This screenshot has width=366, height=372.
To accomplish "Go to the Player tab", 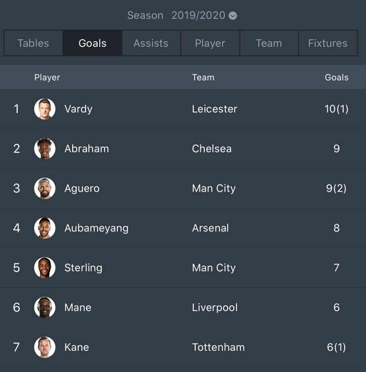I will tap(210, 43).
